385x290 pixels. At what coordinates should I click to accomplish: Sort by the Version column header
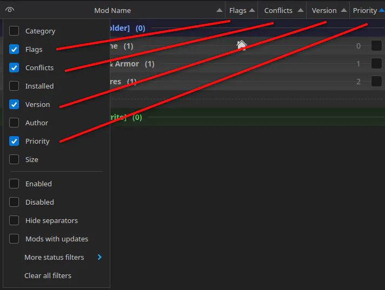tap(324, 11)
